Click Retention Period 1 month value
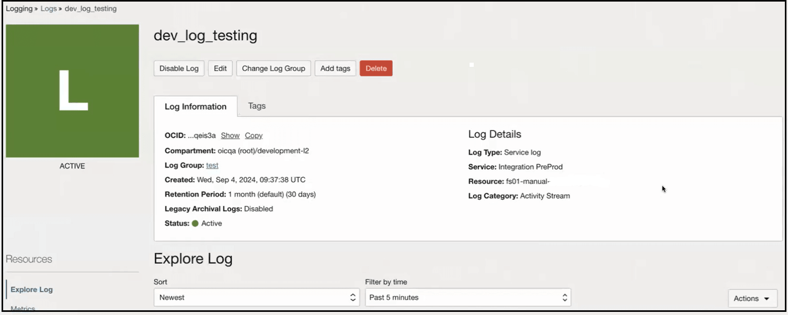This screenshot has height=315, width=788. click(272, 194)
